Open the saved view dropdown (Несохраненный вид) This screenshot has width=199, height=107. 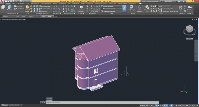pyautogui.click(x=111, y=9)
